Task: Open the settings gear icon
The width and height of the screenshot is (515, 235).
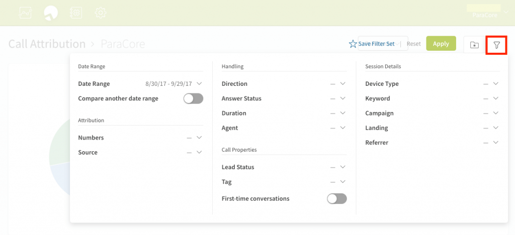Action: coord(101,13)
